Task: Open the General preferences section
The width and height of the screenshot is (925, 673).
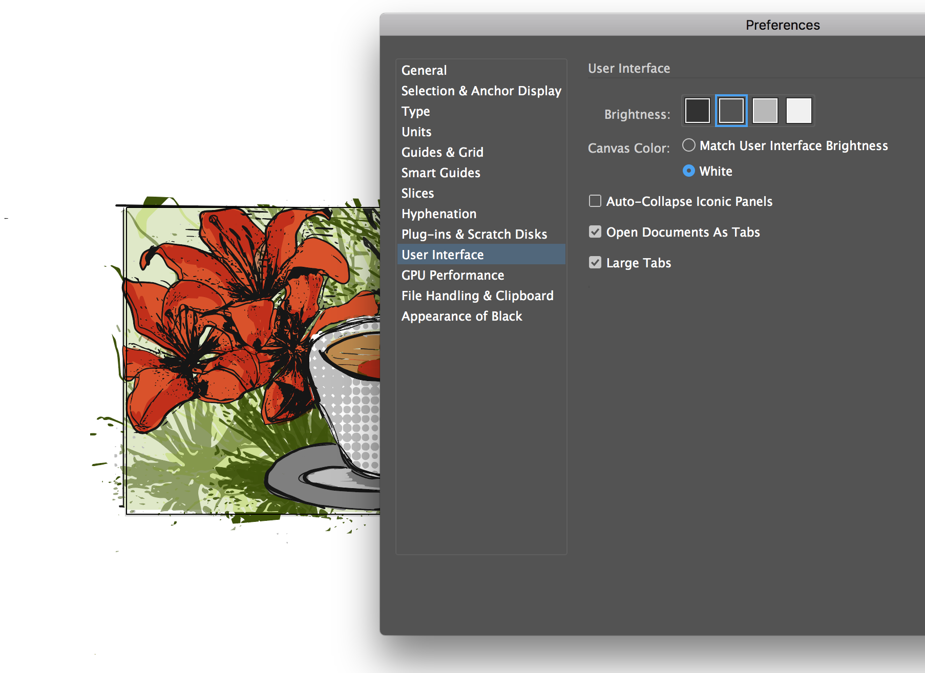Action: point(424,70)
